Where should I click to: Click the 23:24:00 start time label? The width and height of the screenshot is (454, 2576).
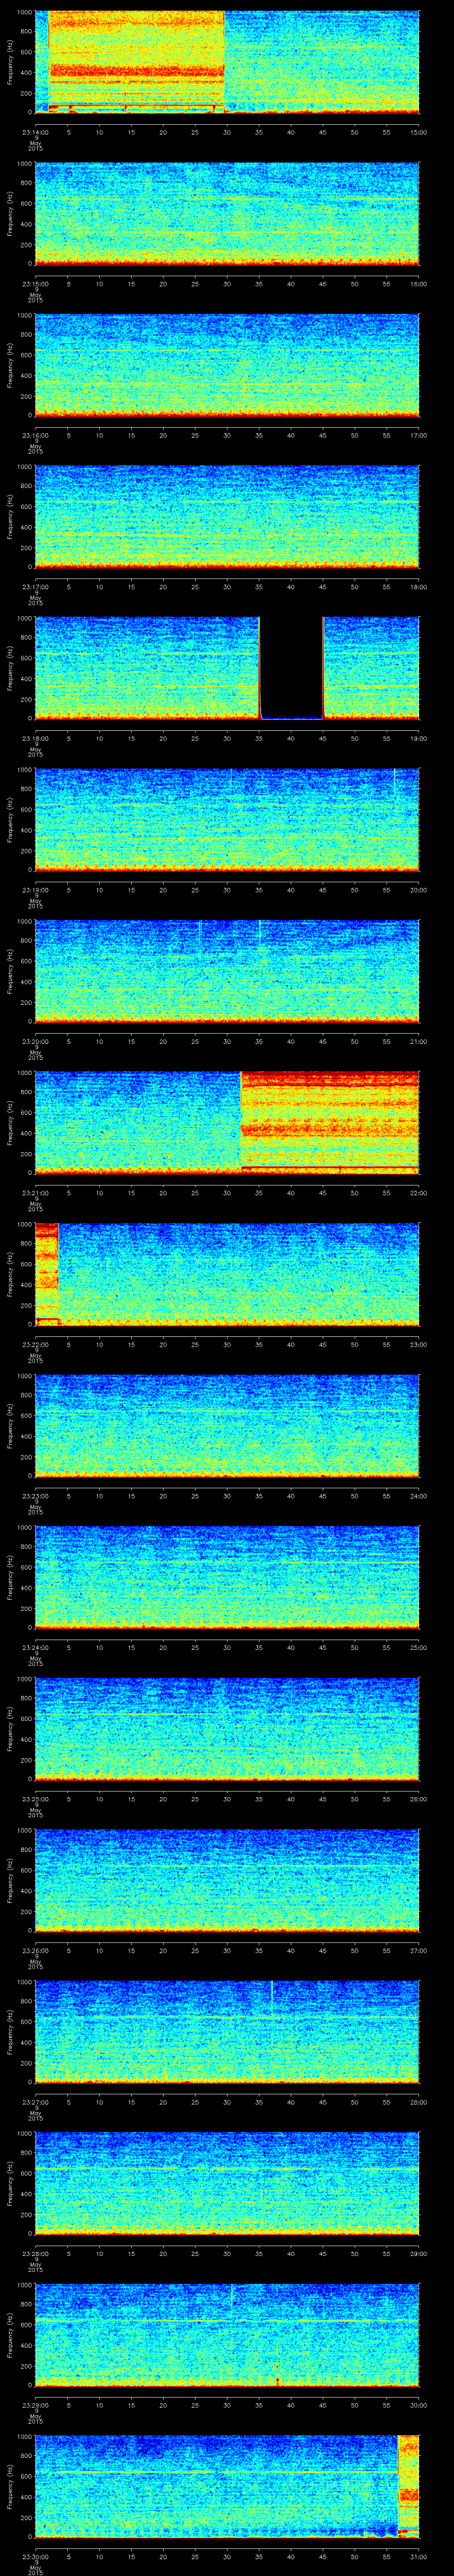(x=35, y=1647)
